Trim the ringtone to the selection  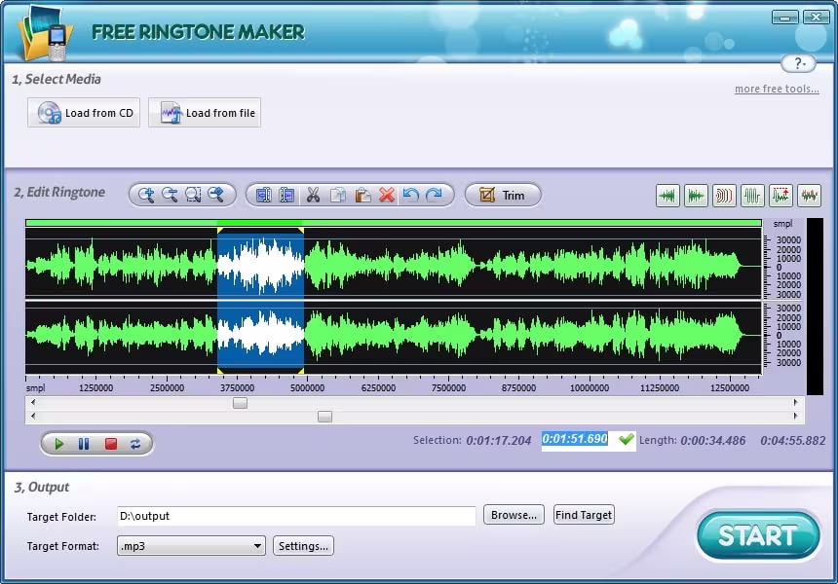[503, 196]
